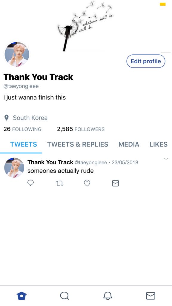Click the Edit profile button
The height and width of the screenshot is (306, 172).
tap(146, 61)
